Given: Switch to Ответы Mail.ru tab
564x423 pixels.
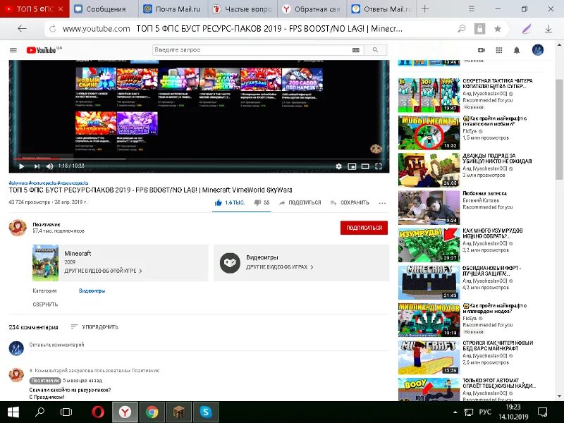Looking at the screenshot, I should click(x=381, y=9).
